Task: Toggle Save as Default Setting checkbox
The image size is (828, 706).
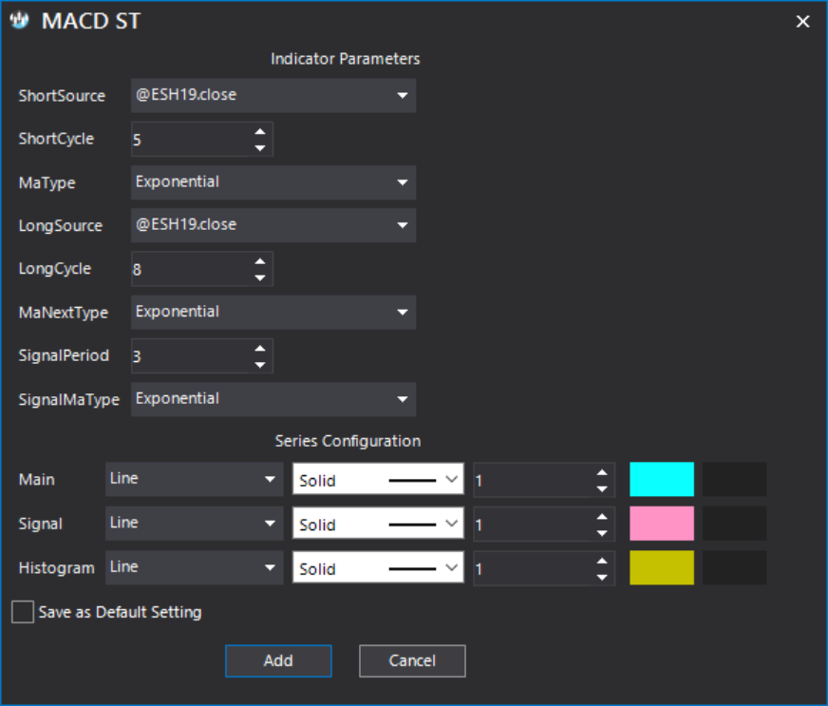Action: (23, 612)
